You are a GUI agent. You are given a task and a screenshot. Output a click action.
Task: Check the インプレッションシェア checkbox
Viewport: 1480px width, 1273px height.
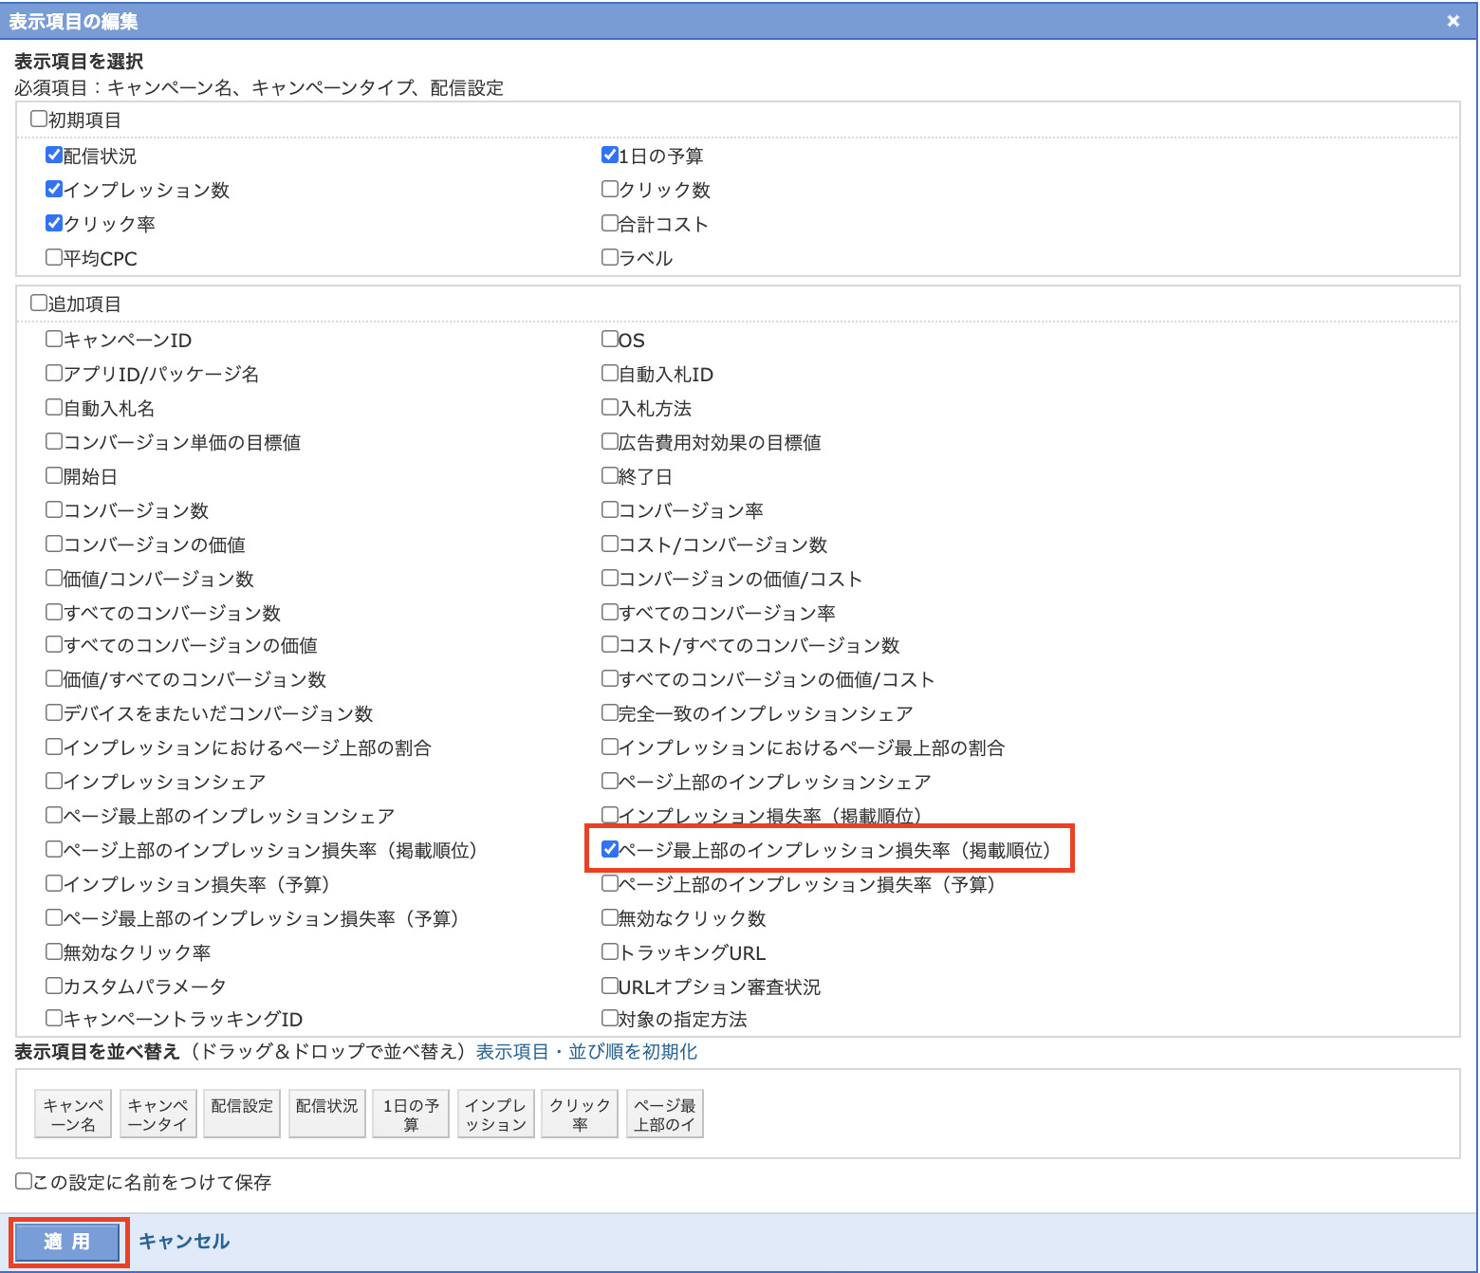point(54,781)
